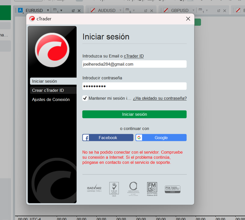Click the AUDUSD red slash icon

click(x=93, y=10)
